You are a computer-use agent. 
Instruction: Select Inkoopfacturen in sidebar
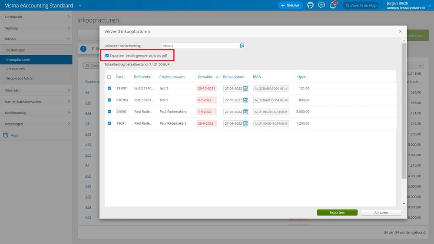pyautogui.click(x=36, y=59)
